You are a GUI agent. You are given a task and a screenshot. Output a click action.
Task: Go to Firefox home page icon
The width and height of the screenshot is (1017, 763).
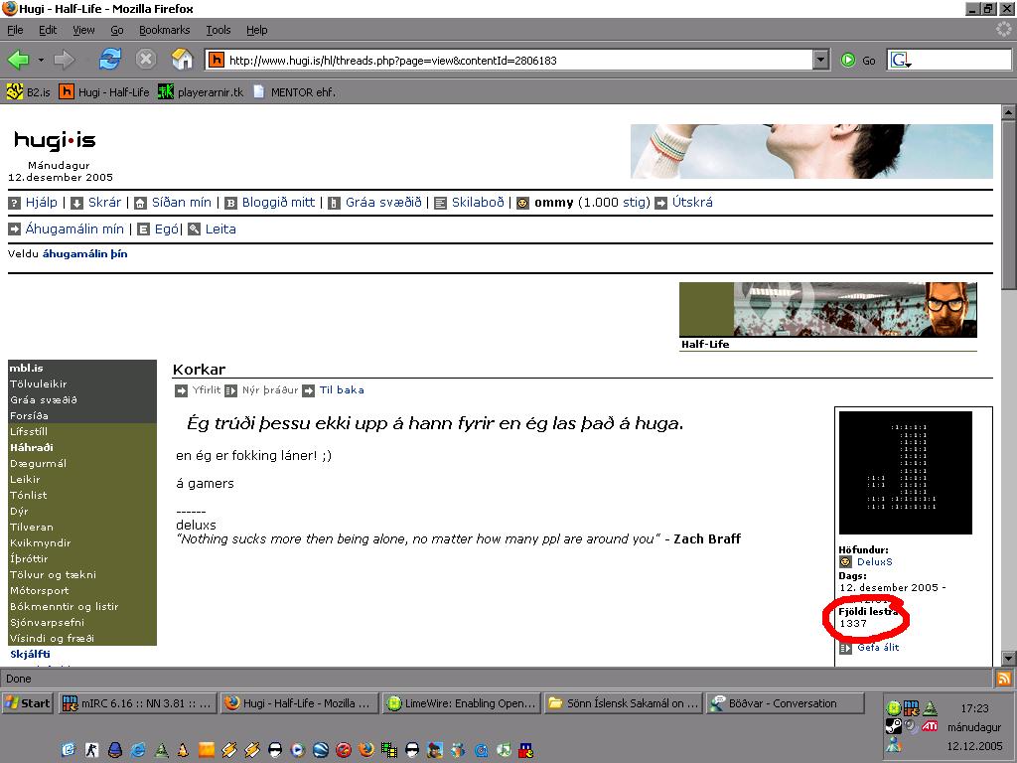point(183,60)
